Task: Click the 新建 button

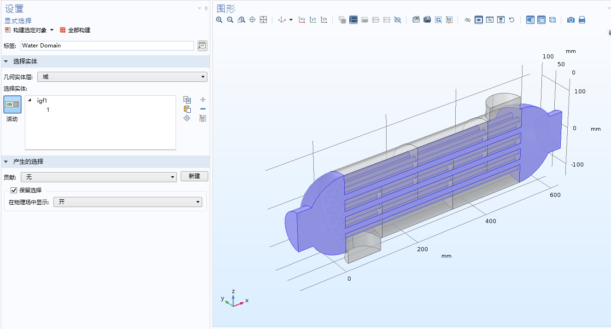Action: pos(194,176)
